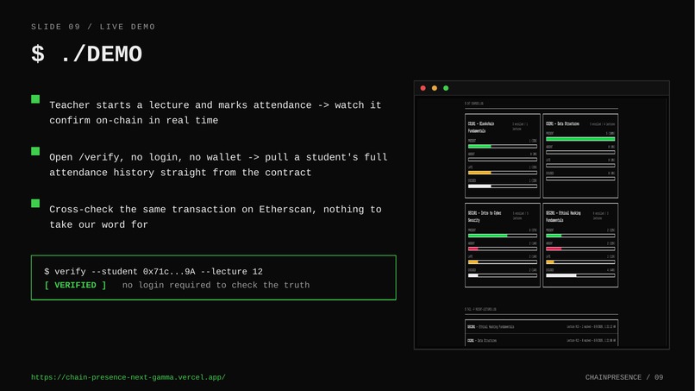Click the Excused bar in Blockchain Fundamentals card
This screenshot has height=391, width=695.
tap(503, 186)
